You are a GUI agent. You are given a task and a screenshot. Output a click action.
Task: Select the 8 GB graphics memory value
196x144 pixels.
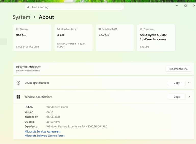point(61,35)
